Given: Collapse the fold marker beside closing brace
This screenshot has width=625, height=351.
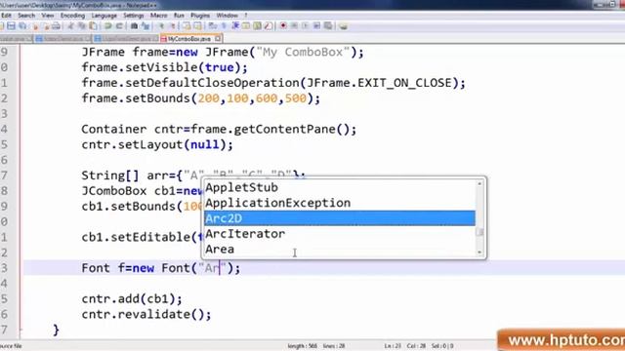Looking at the screenshot, I should (x=21, y=330).
